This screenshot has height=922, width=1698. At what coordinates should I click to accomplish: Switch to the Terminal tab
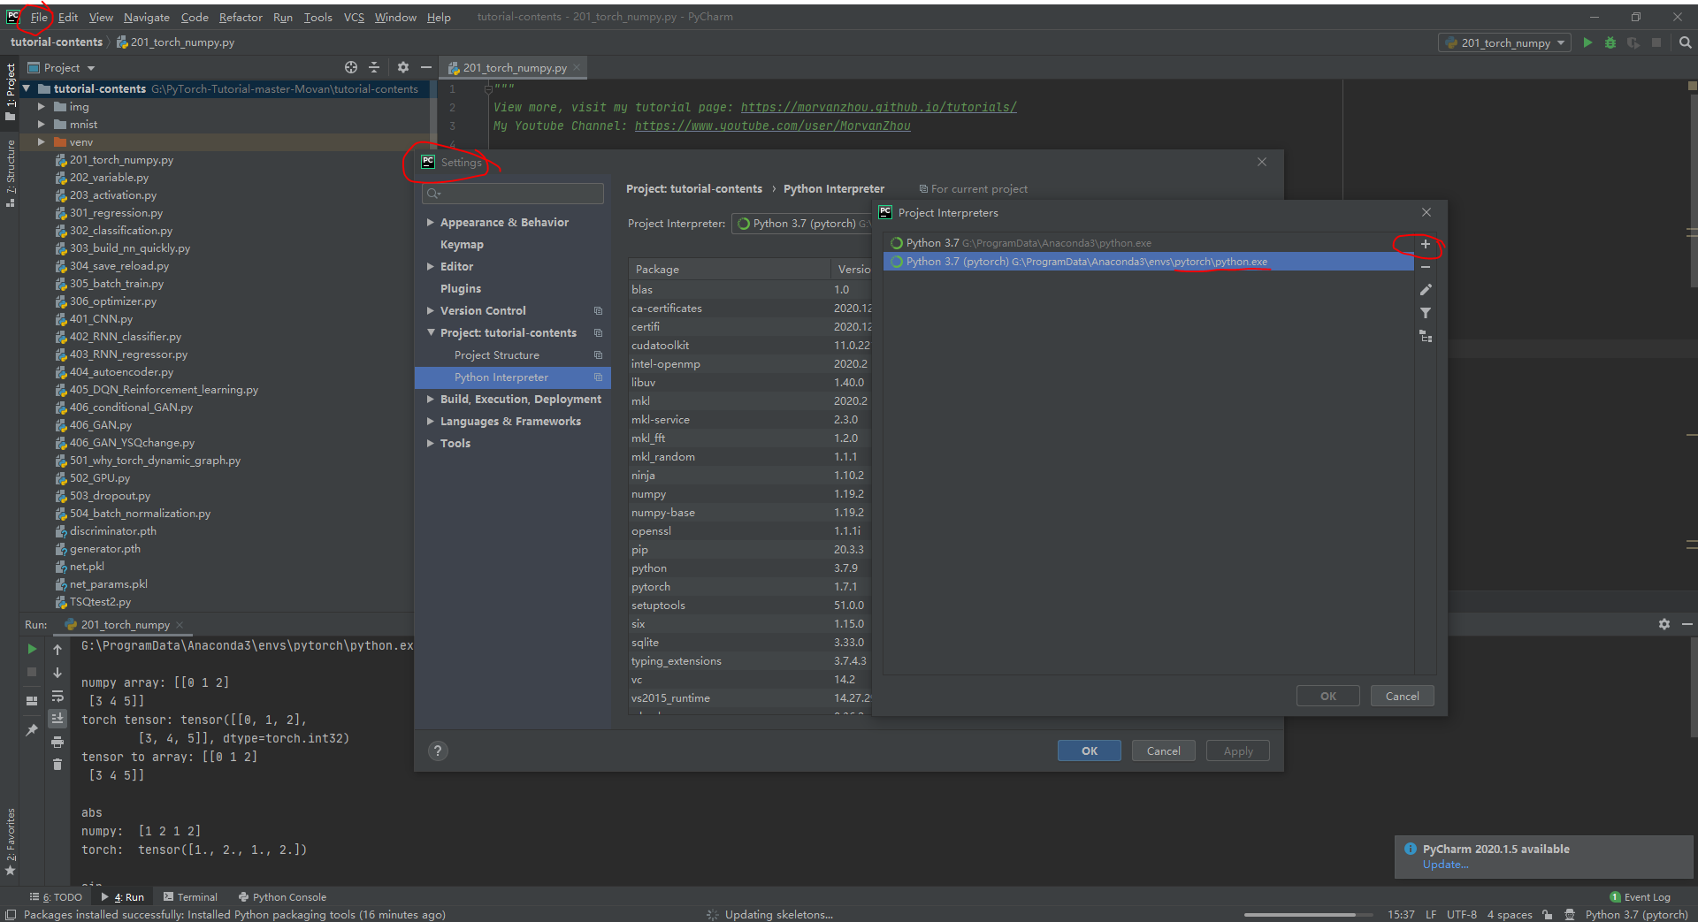(x=196, y=896)
